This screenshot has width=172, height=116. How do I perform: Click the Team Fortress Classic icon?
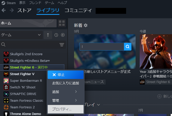[x=6, y=101]
